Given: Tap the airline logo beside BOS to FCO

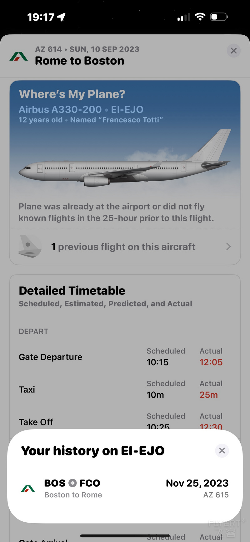Looking at the screenshot, I should 28,488.
